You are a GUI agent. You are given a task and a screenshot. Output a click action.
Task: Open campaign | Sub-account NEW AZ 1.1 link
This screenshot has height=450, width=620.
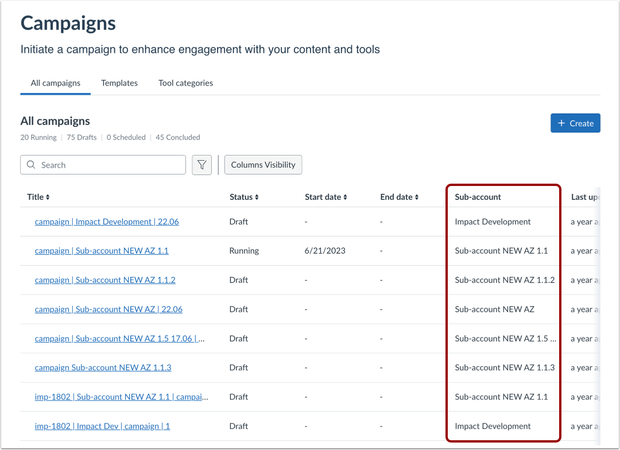(102, 251)
